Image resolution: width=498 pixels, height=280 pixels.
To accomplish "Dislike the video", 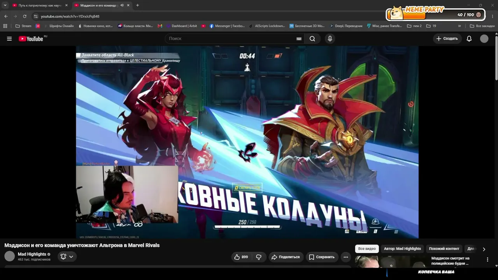I will (259, 257).
